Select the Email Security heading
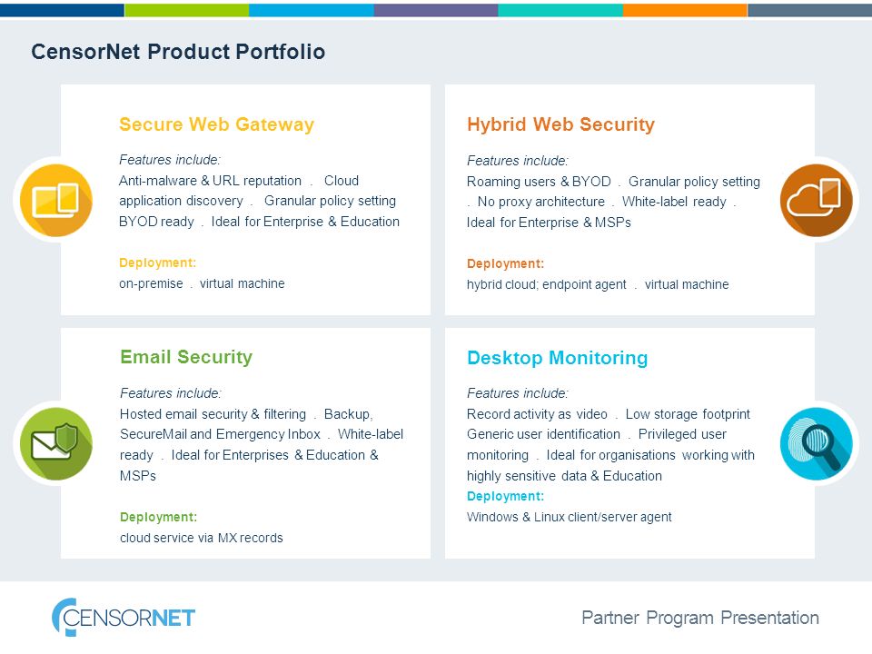The width and height of the screenshot is (872, 654). pos(186,357)
